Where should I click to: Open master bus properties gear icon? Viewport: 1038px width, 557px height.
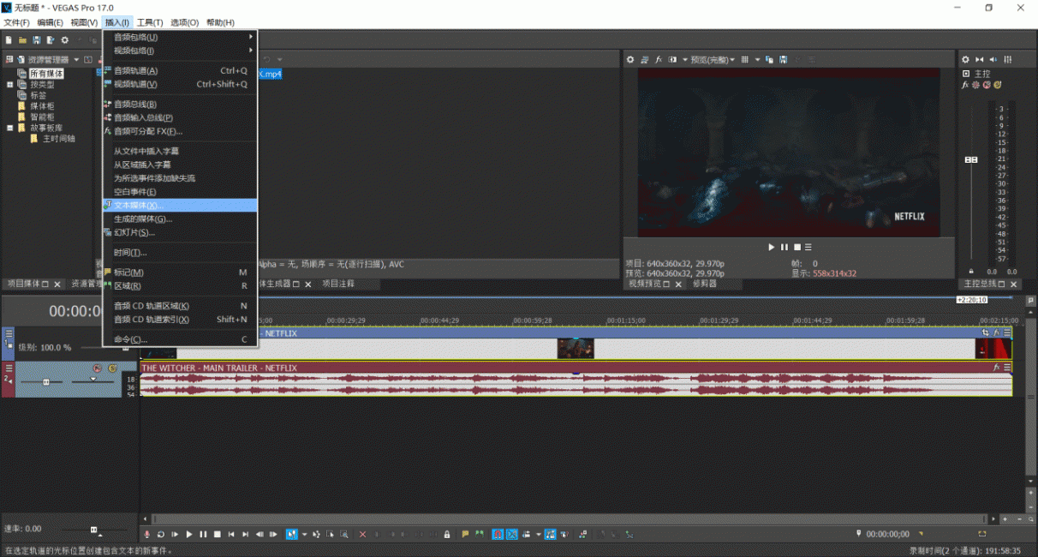[x=965, y=59]
